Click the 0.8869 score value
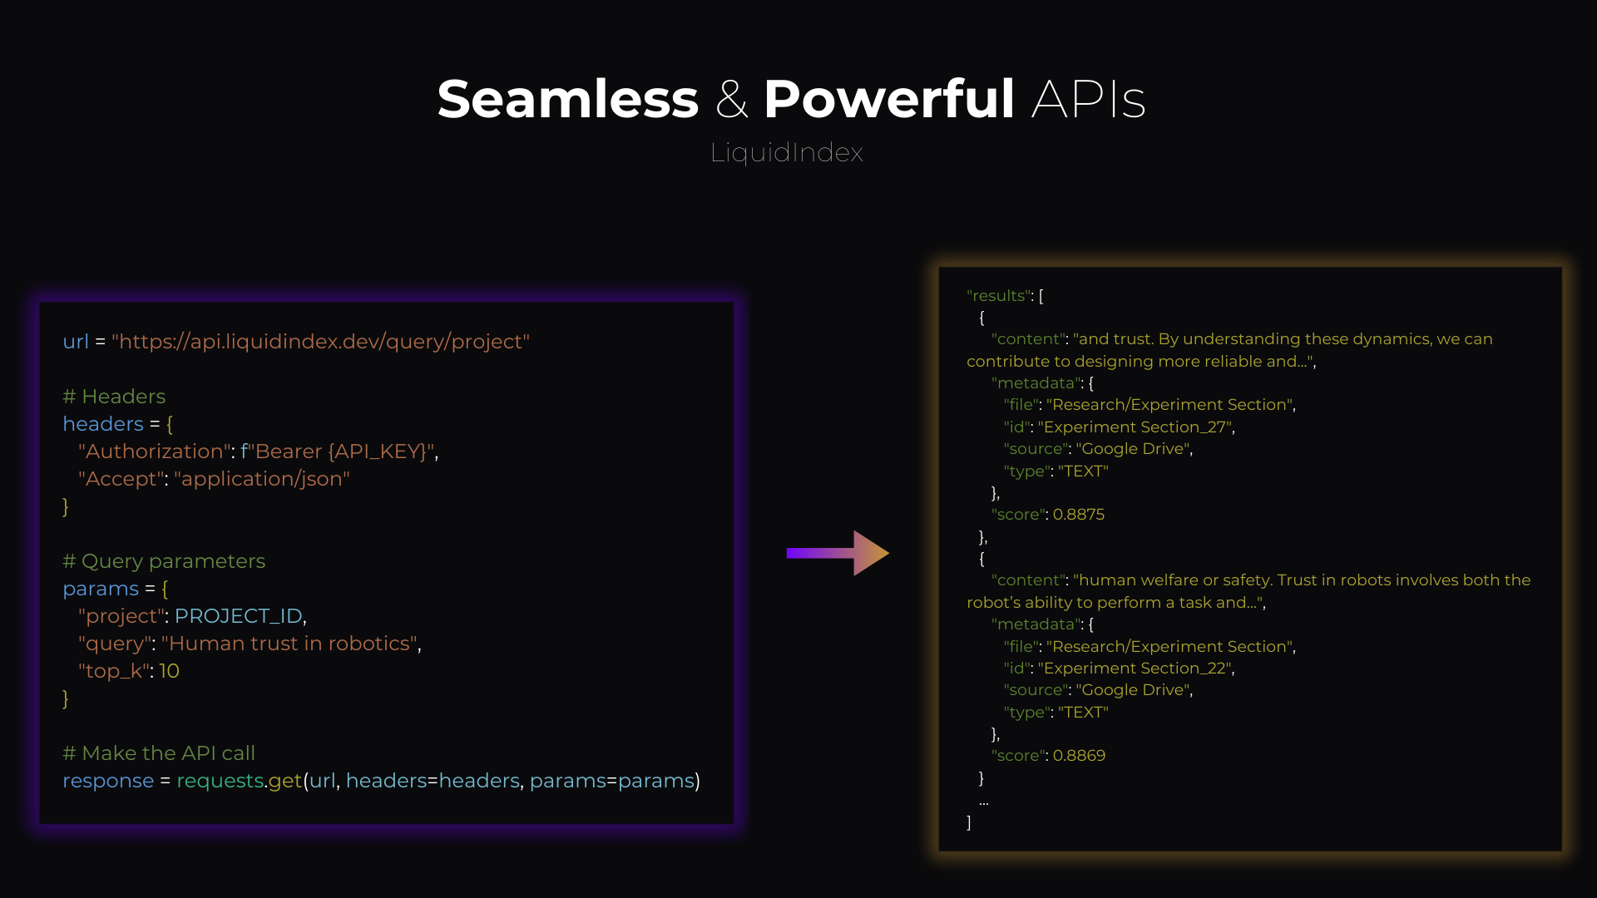This screenshot has width=1597, height=898. click(1079, 756)
